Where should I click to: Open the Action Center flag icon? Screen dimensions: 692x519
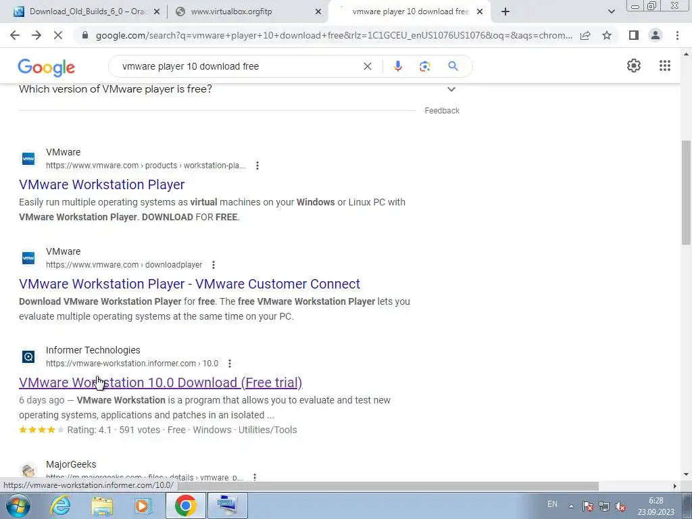tap(587, 506)
